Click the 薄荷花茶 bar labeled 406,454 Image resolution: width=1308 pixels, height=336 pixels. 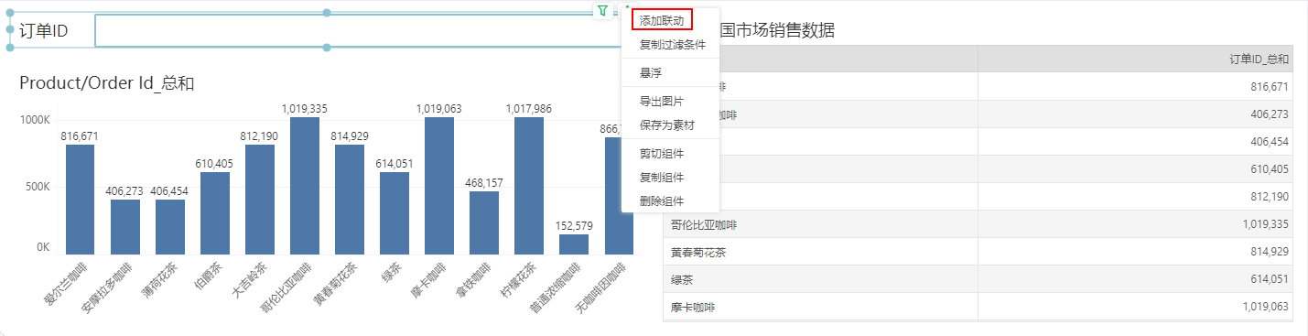(170, 227)
